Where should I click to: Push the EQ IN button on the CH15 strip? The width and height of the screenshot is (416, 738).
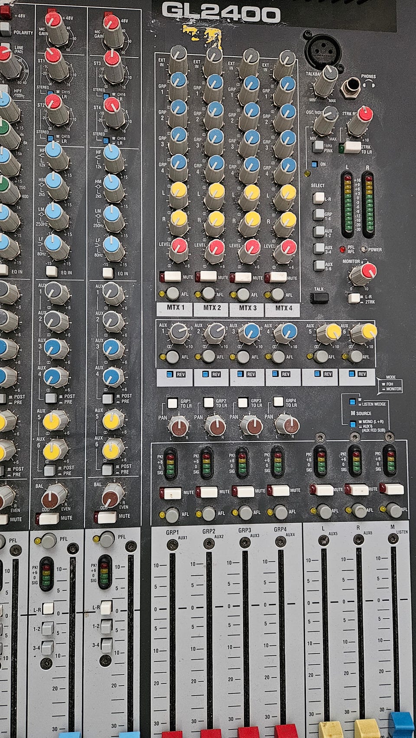coord(52,272)
